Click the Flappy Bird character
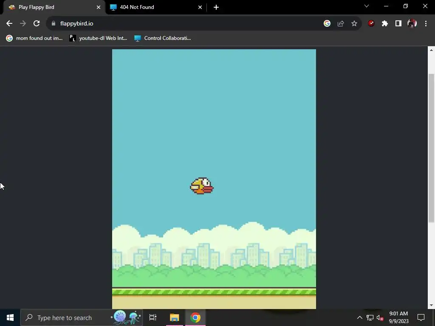The image size is (435, 326). 202,186
